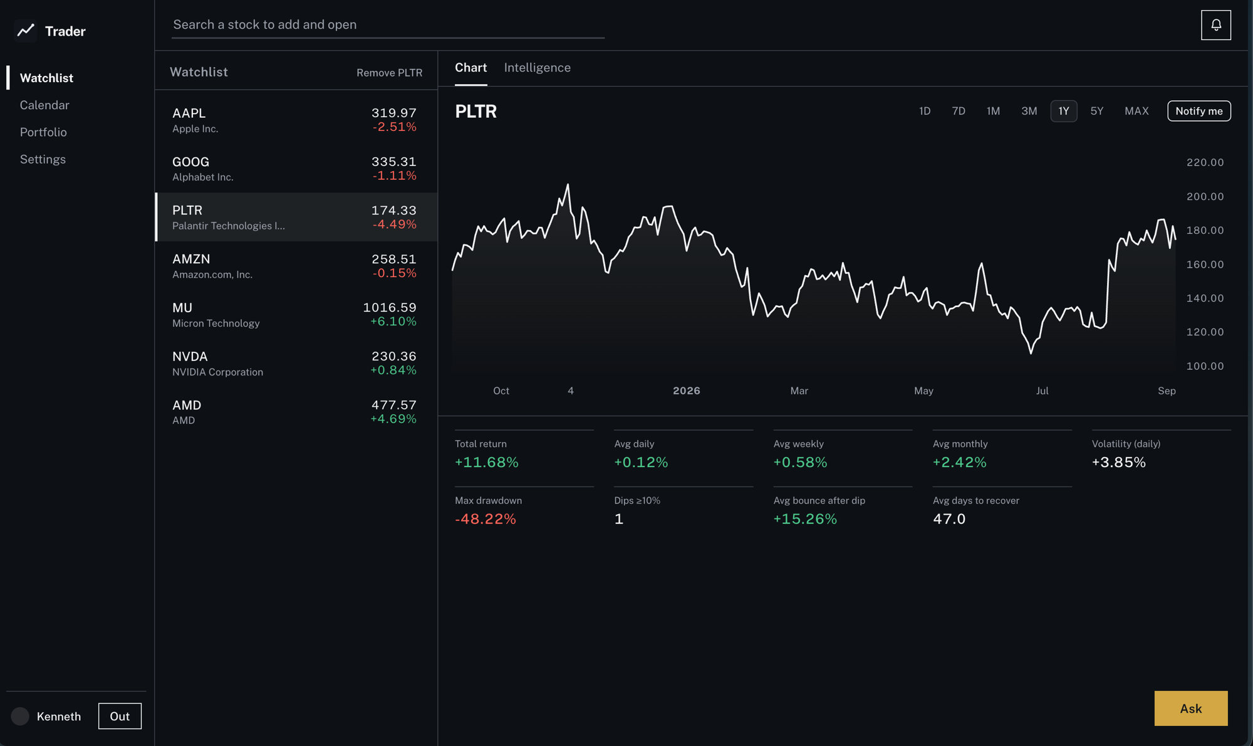Click Dips ≥10% stat value
This screenshot has height=746, width=1253.
(x=619, y=518)
